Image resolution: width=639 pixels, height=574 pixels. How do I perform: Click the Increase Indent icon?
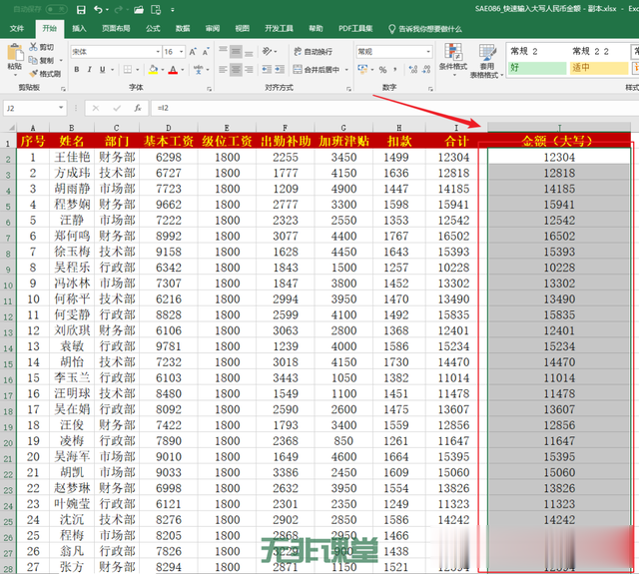pos(280,70)
